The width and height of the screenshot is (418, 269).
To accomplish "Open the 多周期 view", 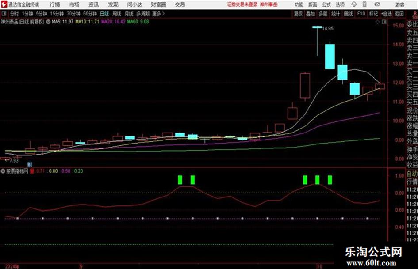I will (x=143, y=14).
